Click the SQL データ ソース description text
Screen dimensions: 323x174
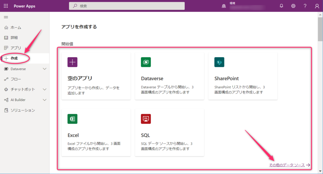pyautogui.click(x=167, y=146)
